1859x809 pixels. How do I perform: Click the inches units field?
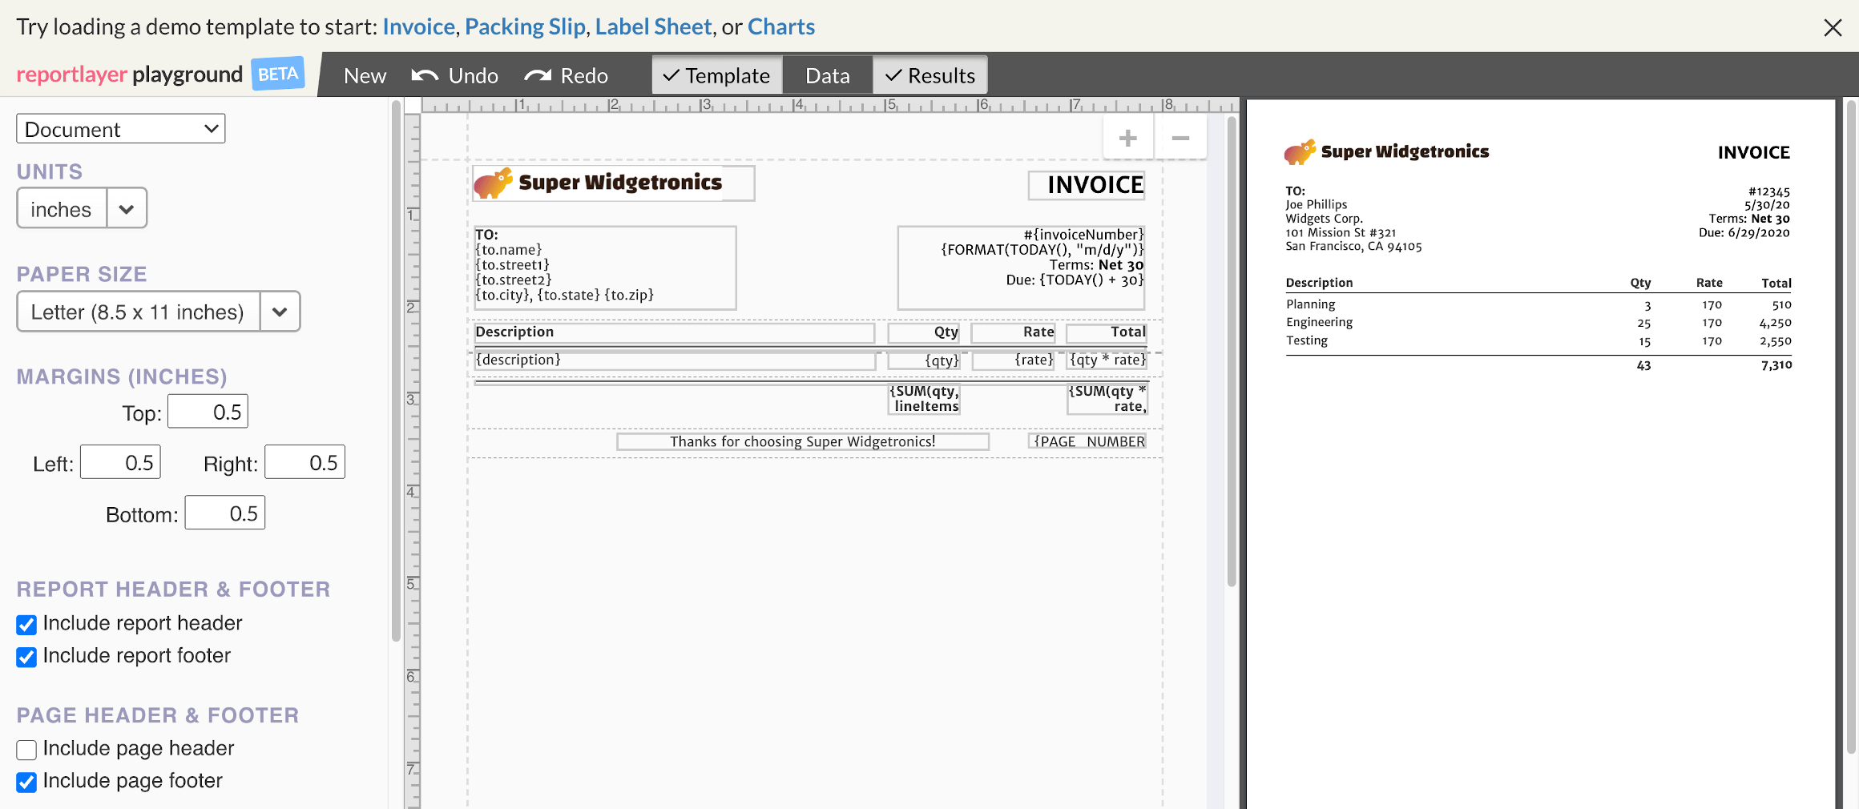(62, 209)
